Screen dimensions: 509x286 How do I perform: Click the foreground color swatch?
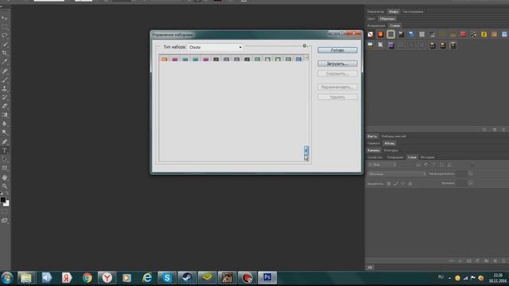pyautogui.click(x=3, y=199)
